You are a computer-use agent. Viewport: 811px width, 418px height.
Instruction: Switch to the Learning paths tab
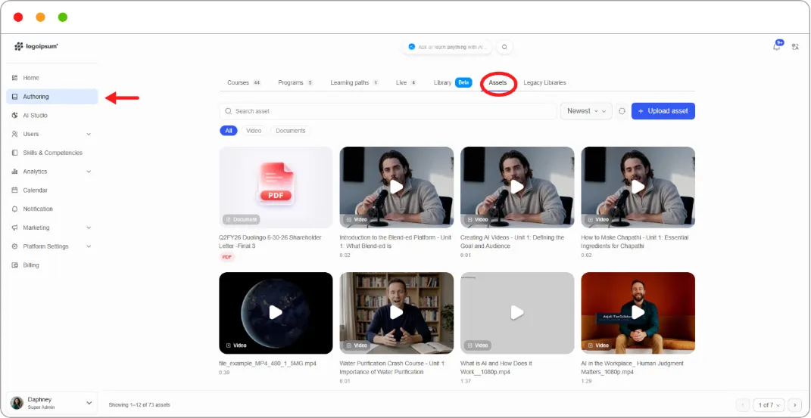pos(354,82)
